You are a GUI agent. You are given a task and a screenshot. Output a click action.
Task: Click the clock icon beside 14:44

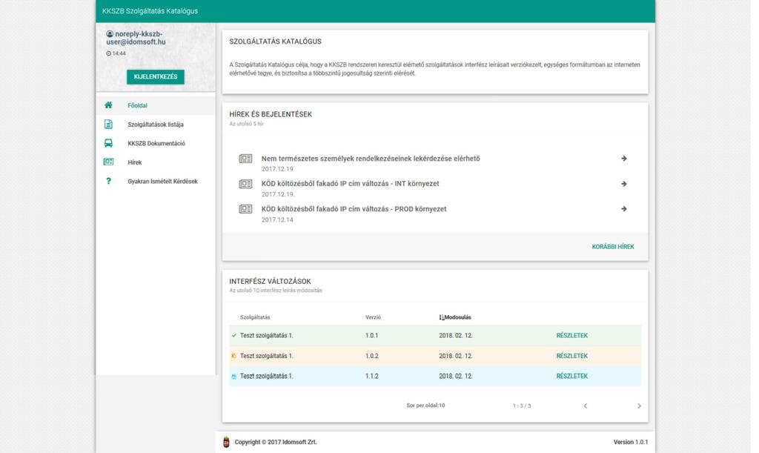click(108, 53)
